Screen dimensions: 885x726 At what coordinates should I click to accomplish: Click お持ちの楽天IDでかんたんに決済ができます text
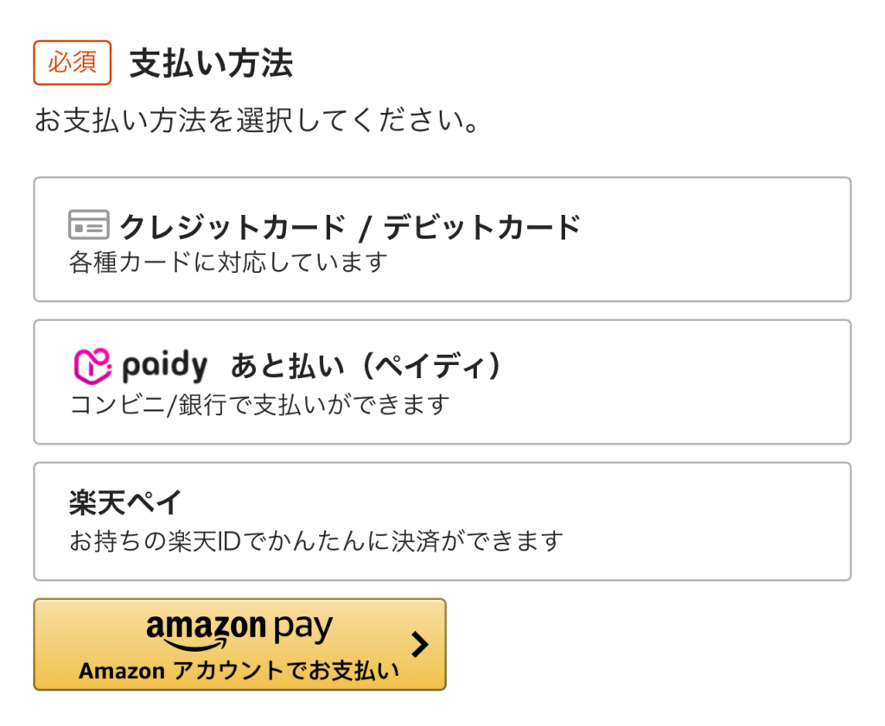coord(316,541)
